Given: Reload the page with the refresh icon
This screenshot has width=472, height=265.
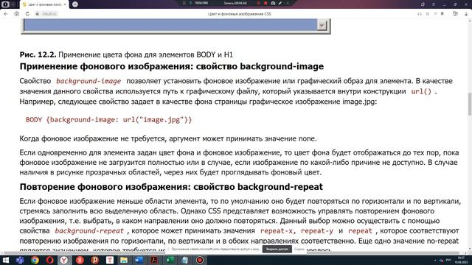Looking at the screenshot, I should (x=27, y=14).
